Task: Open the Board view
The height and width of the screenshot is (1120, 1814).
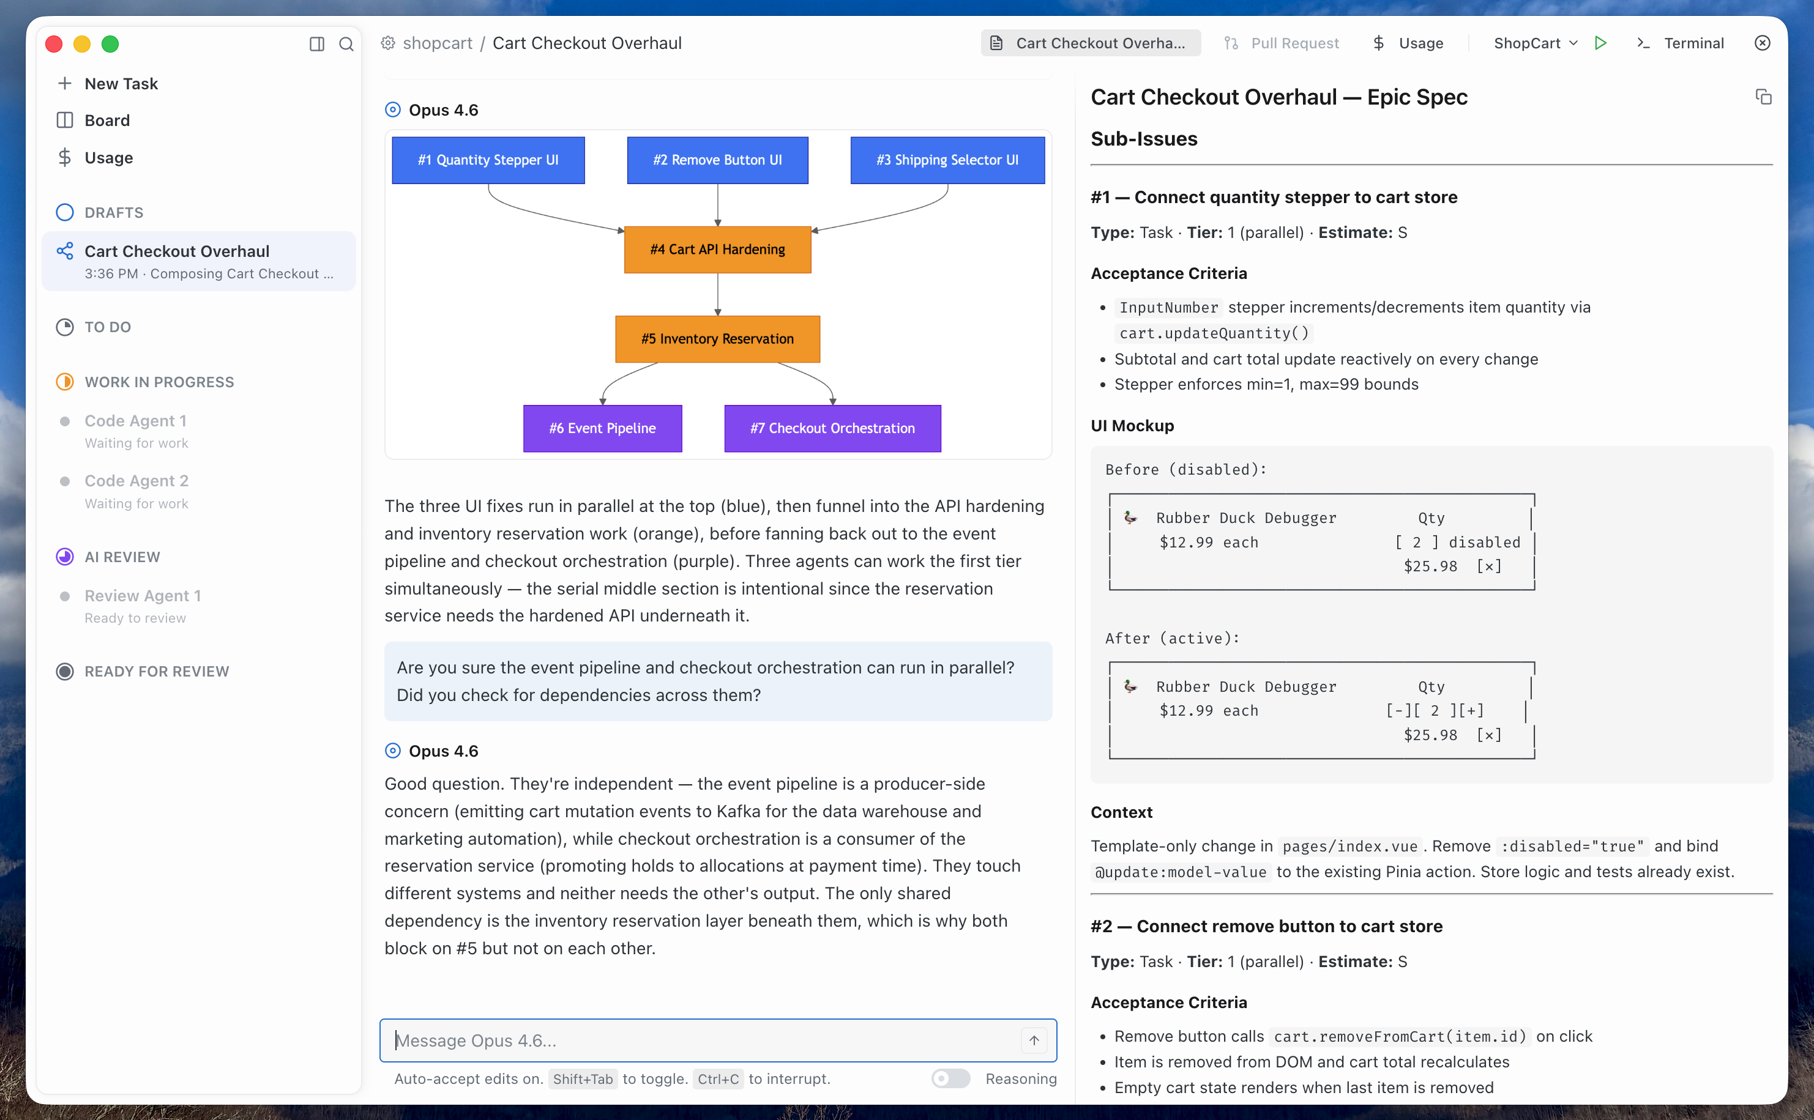Action: (106, 120)
